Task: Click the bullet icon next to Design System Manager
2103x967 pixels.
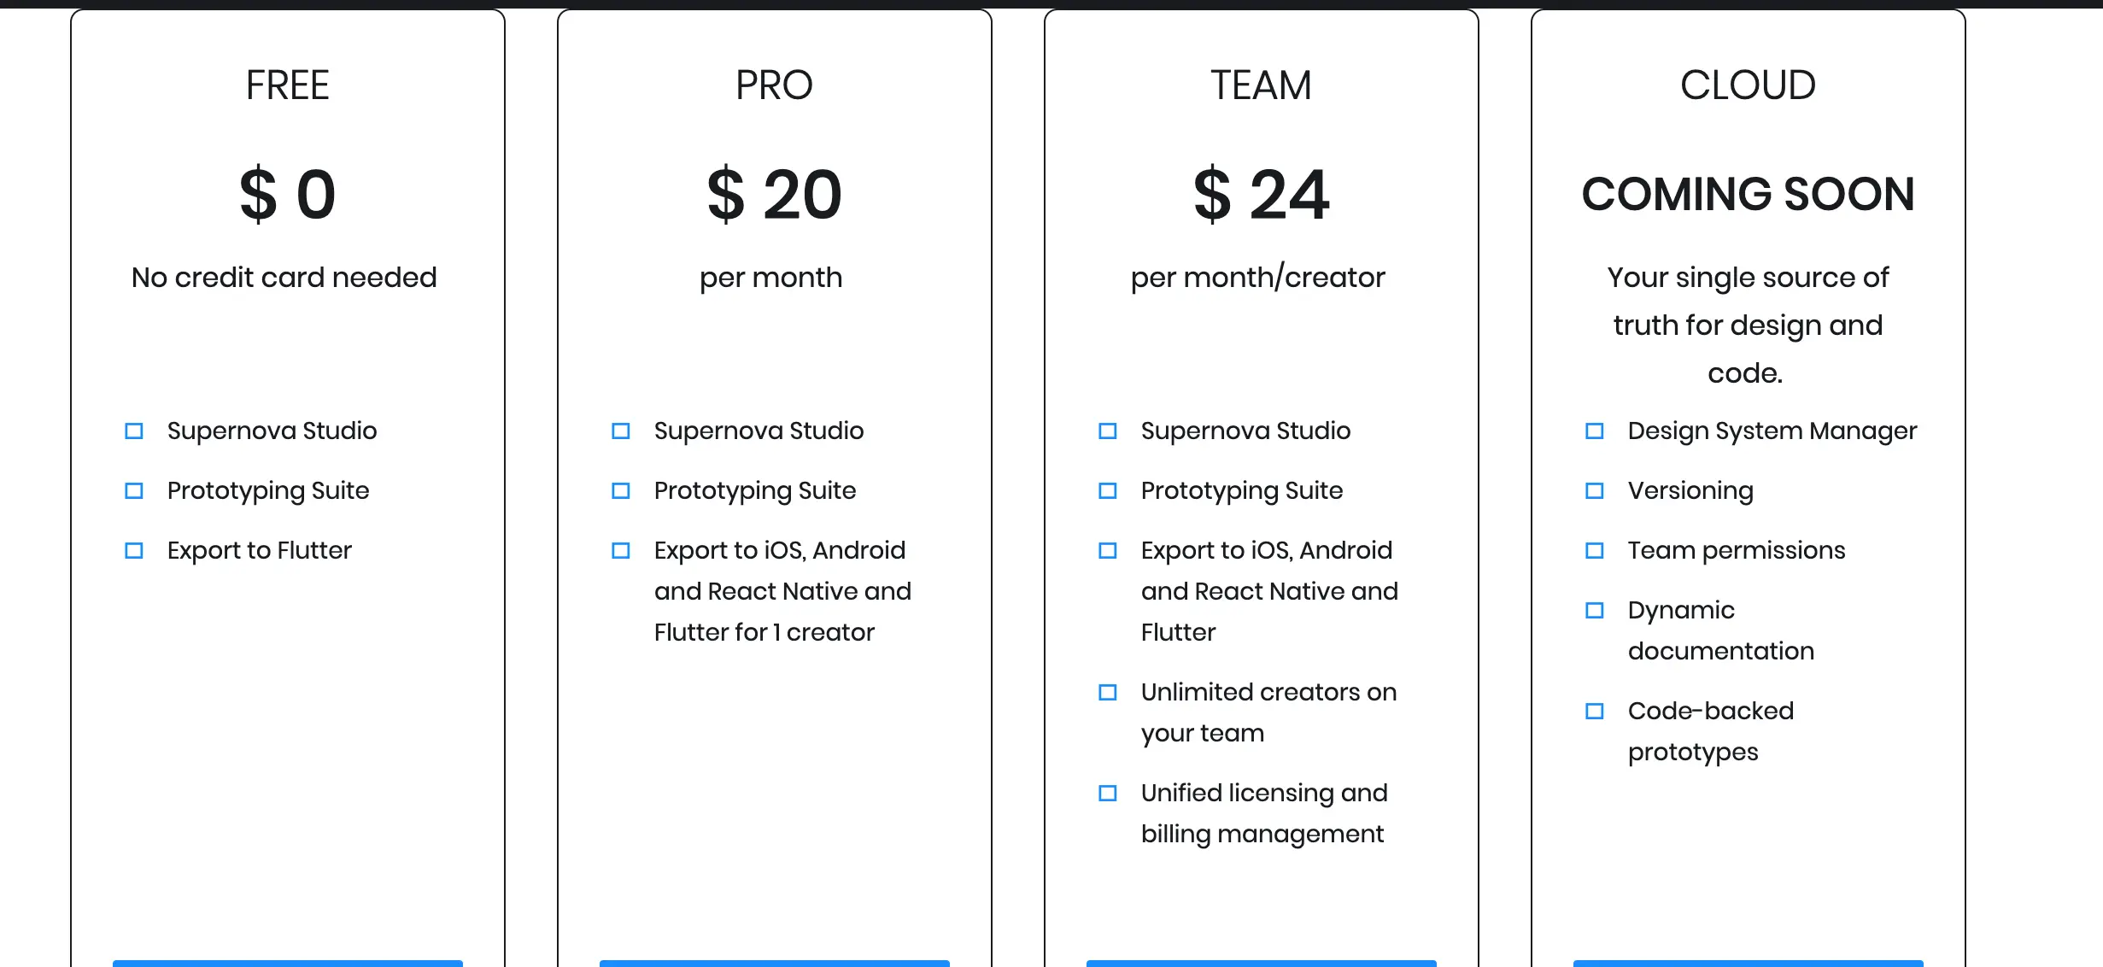Action: point(1594,431)
